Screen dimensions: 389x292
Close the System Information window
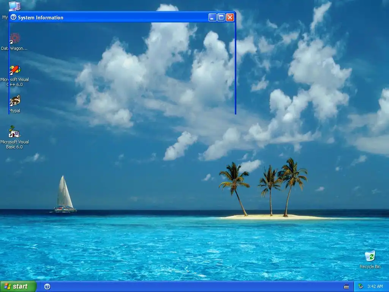[x=230, y=17]
